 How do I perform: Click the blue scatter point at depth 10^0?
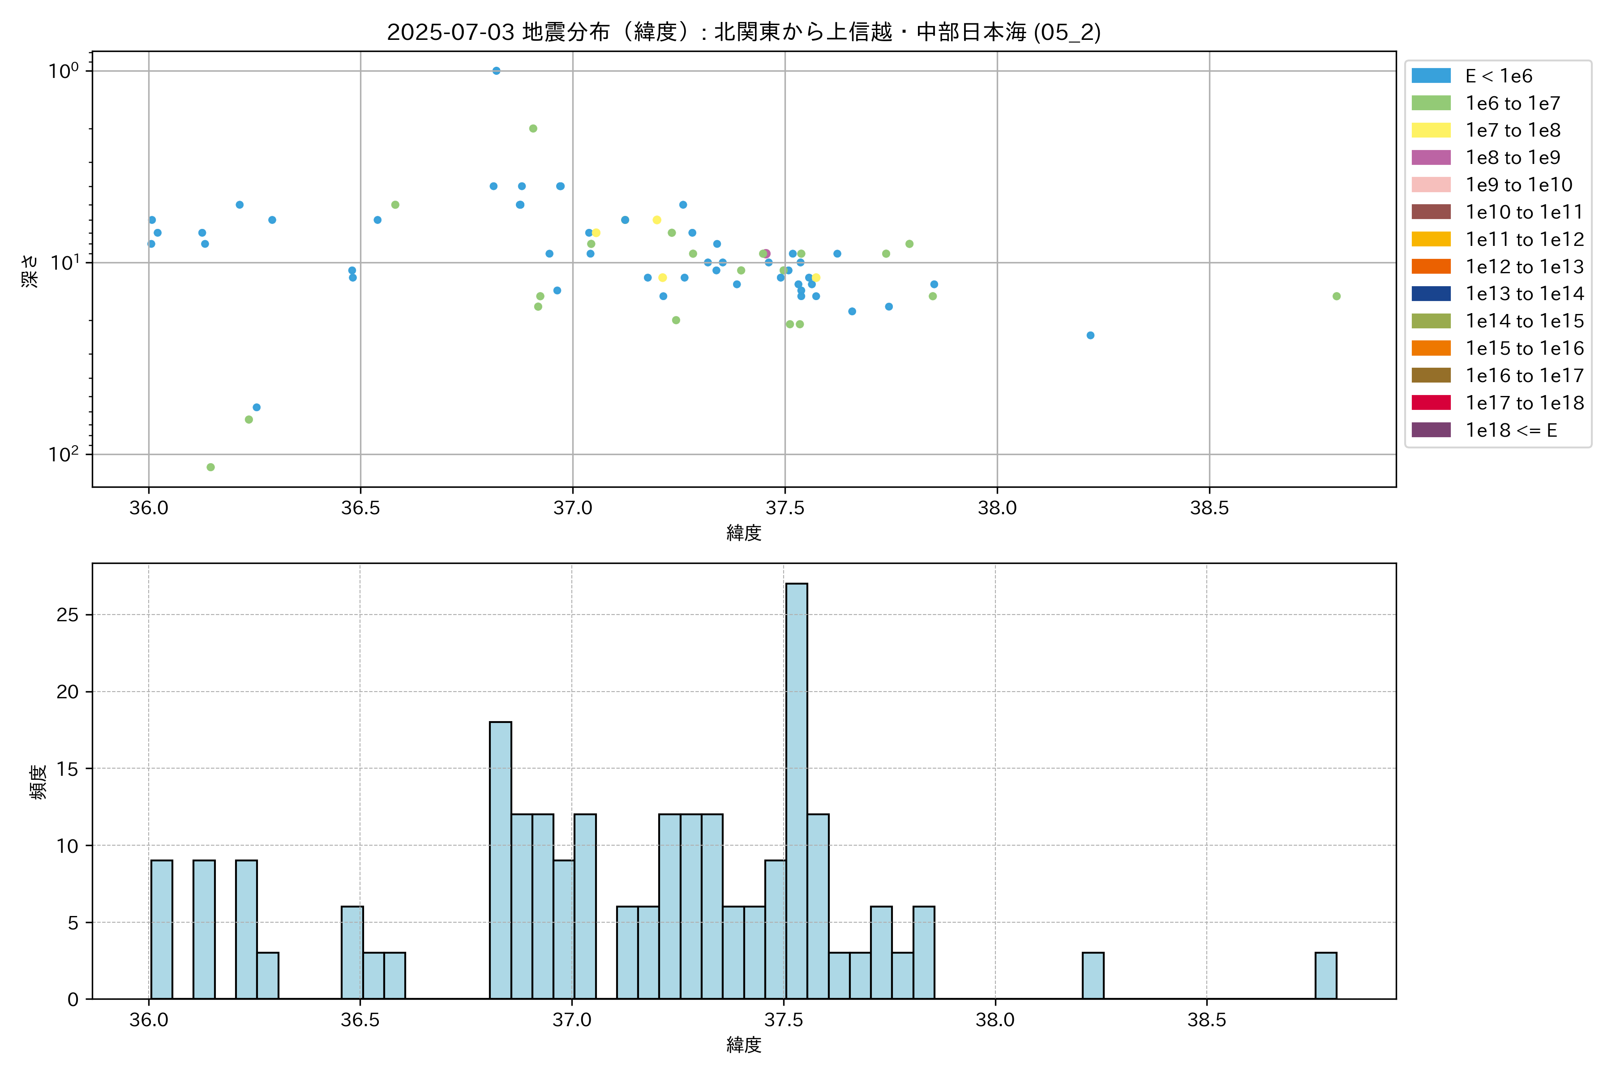tap(496, 71)
